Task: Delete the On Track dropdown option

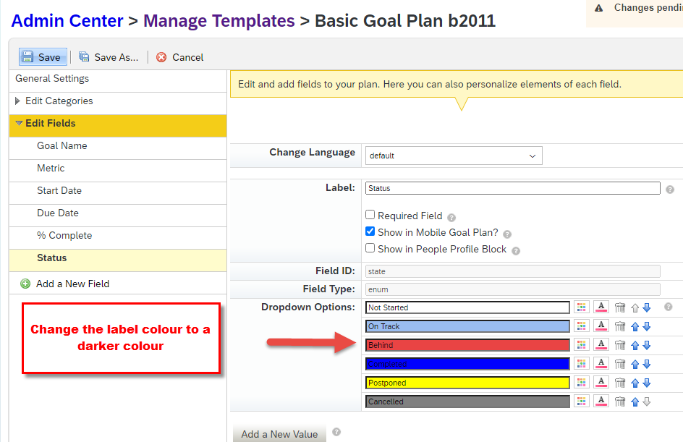Action: pos(620,326)
